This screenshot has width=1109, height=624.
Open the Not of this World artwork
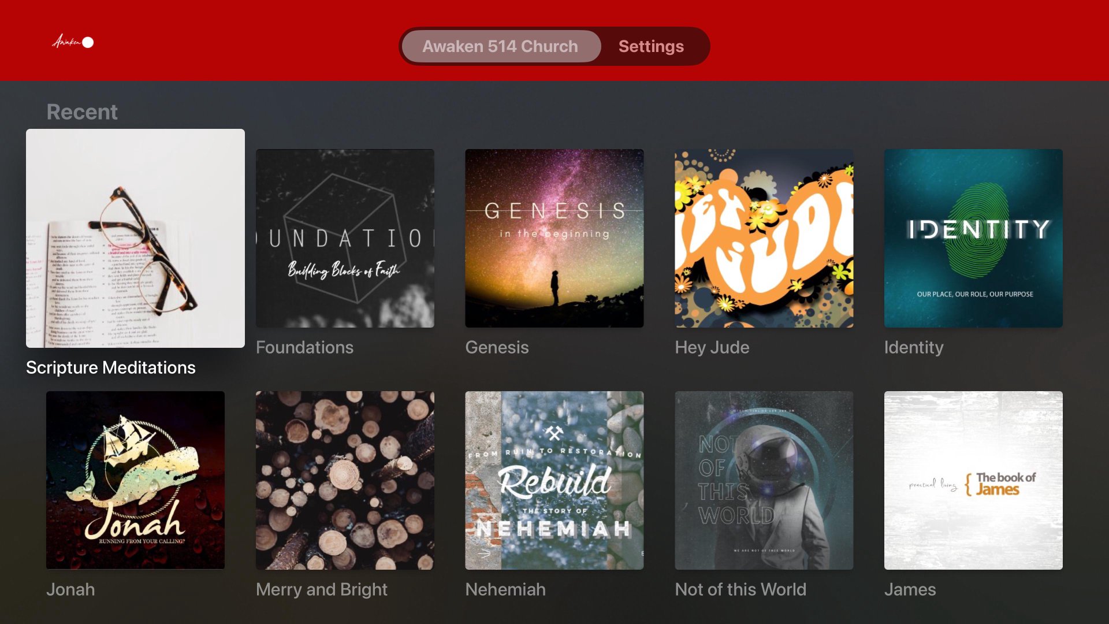(x=764, y=480)
